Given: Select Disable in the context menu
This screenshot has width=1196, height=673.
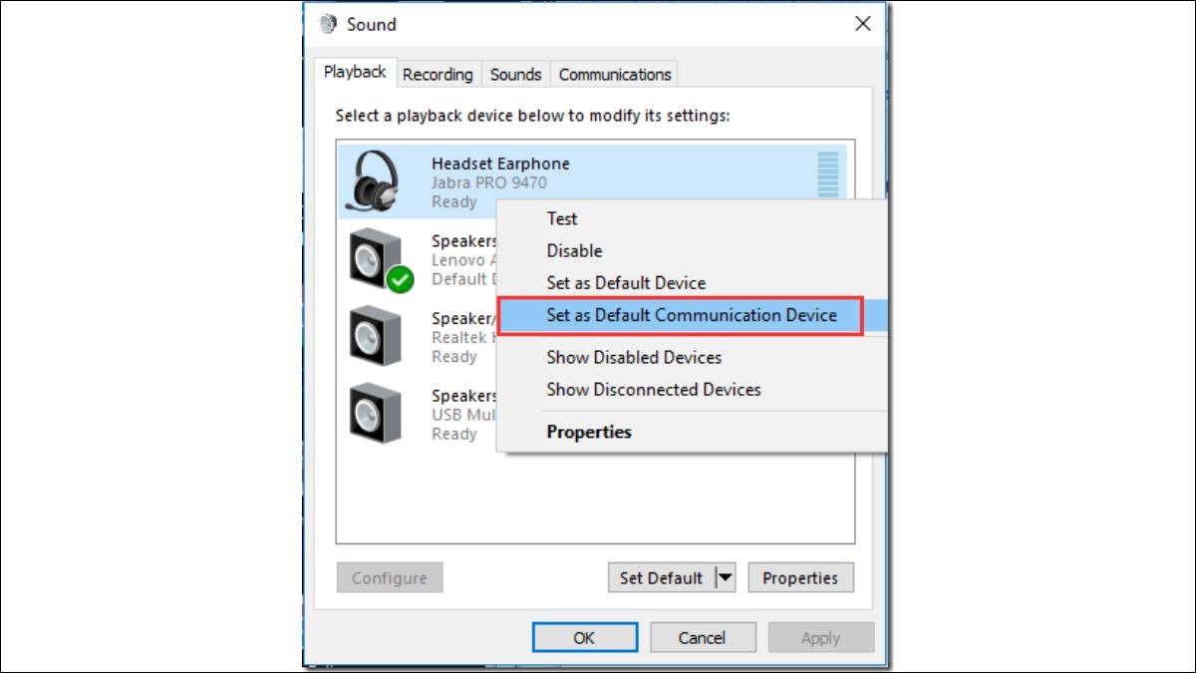Looking at the screenshot, I should coord(574,250).
